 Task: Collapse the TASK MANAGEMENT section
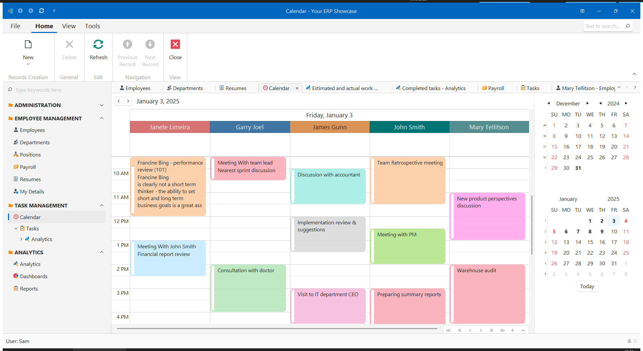[x=102, y=205]
